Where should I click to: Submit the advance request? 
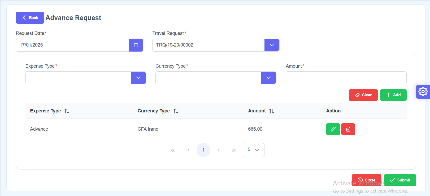(400, 180)
